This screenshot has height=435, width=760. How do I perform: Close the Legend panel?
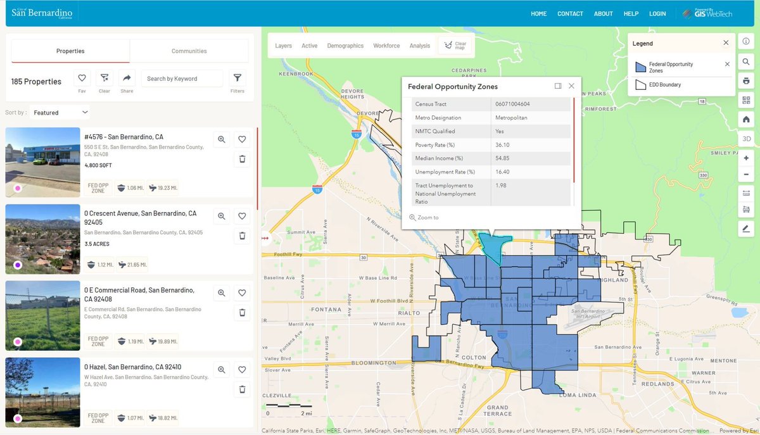[726, 43]
